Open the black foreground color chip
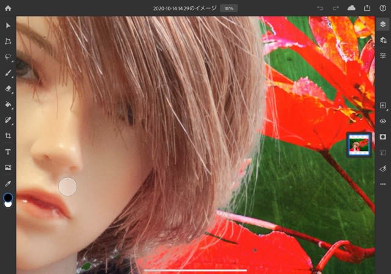Viewport: 391px width, 274px height. [8, 198]
